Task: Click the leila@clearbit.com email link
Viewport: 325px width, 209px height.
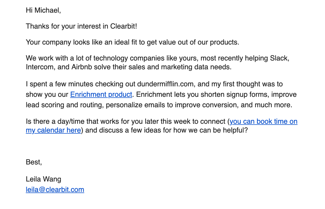Action: pyautogui.click(x=55, y=190)
